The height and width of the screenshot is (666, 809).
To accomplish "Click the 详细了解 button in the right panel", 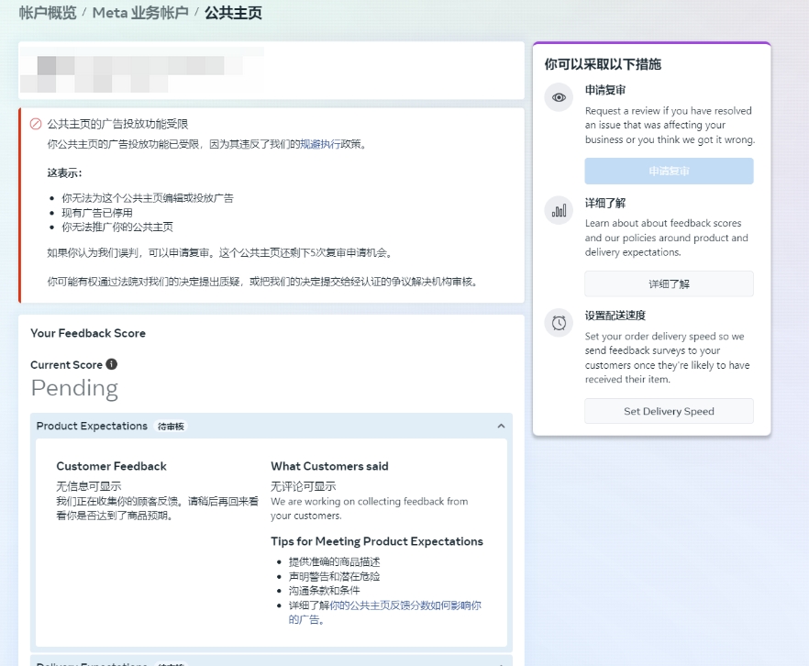I will pos(669,283).
